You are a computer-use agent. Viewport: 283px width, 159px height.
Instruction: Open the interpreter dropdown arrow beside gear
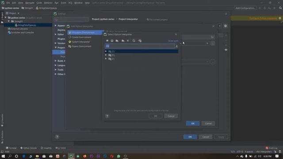[220, 26]
